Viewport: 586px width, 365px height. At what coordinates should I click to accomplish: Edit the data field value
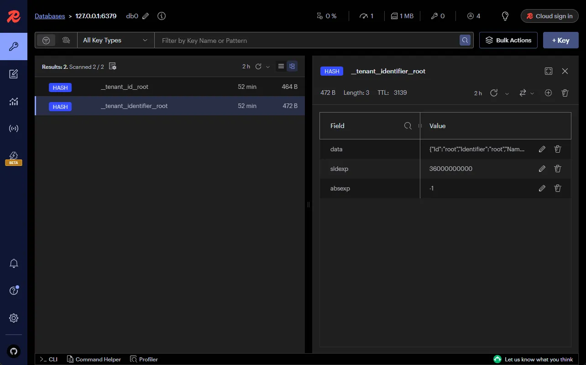pyautogui.click(x=542, y=149)
